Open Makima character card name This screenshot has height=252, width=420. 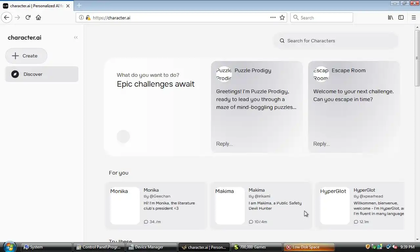[257, 190]
